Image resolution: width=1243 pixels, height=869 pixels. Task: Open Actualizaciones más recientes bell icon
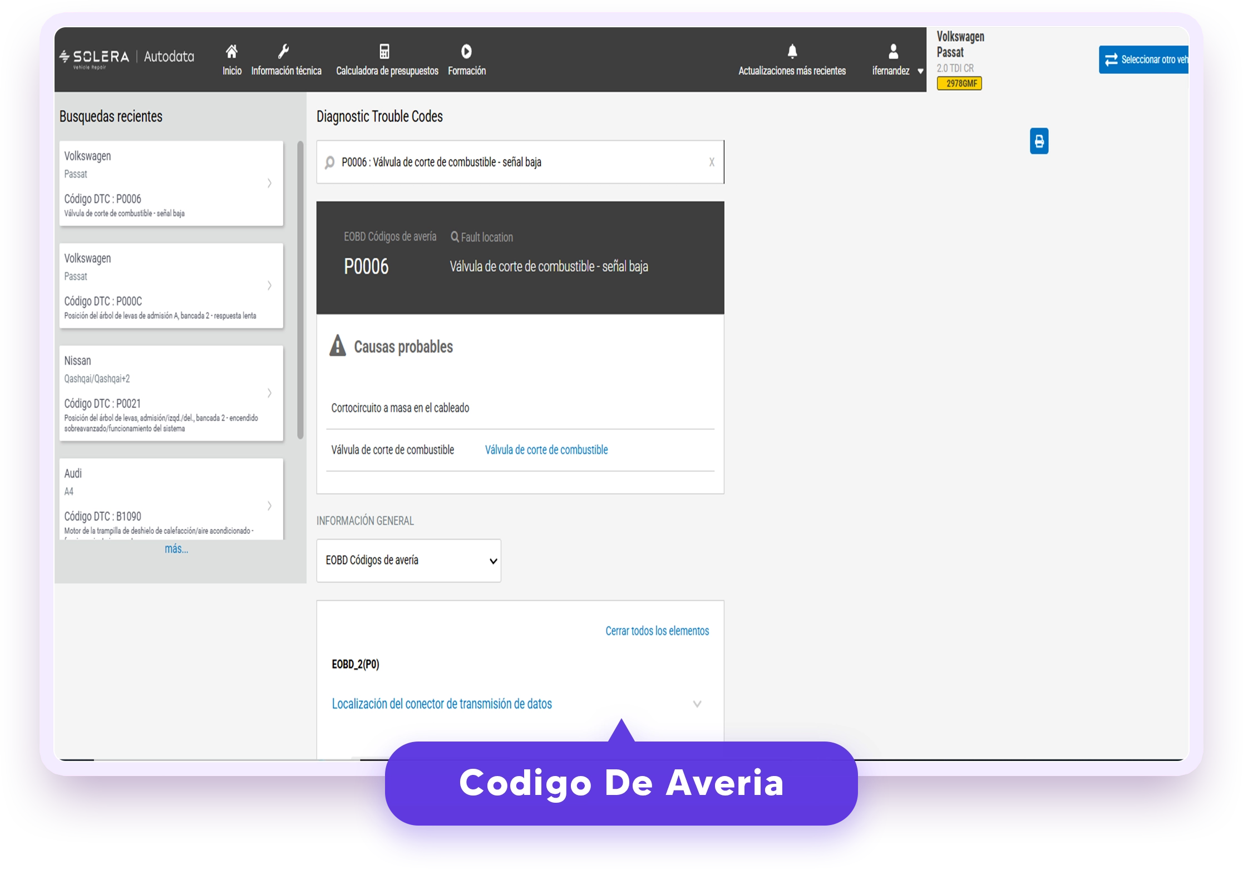click(x=792, y=52)
